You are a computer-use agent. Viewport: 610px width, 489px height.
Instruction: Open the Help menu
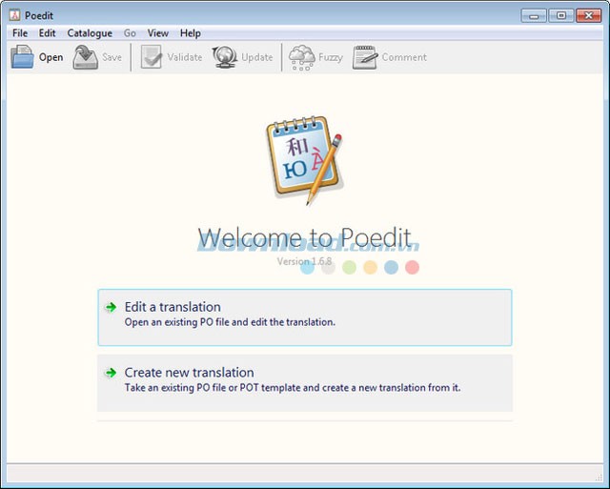(x=191, y=33)
